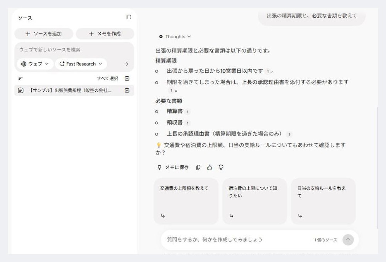
Task: Open the source list filter icon
Action: 21,78
